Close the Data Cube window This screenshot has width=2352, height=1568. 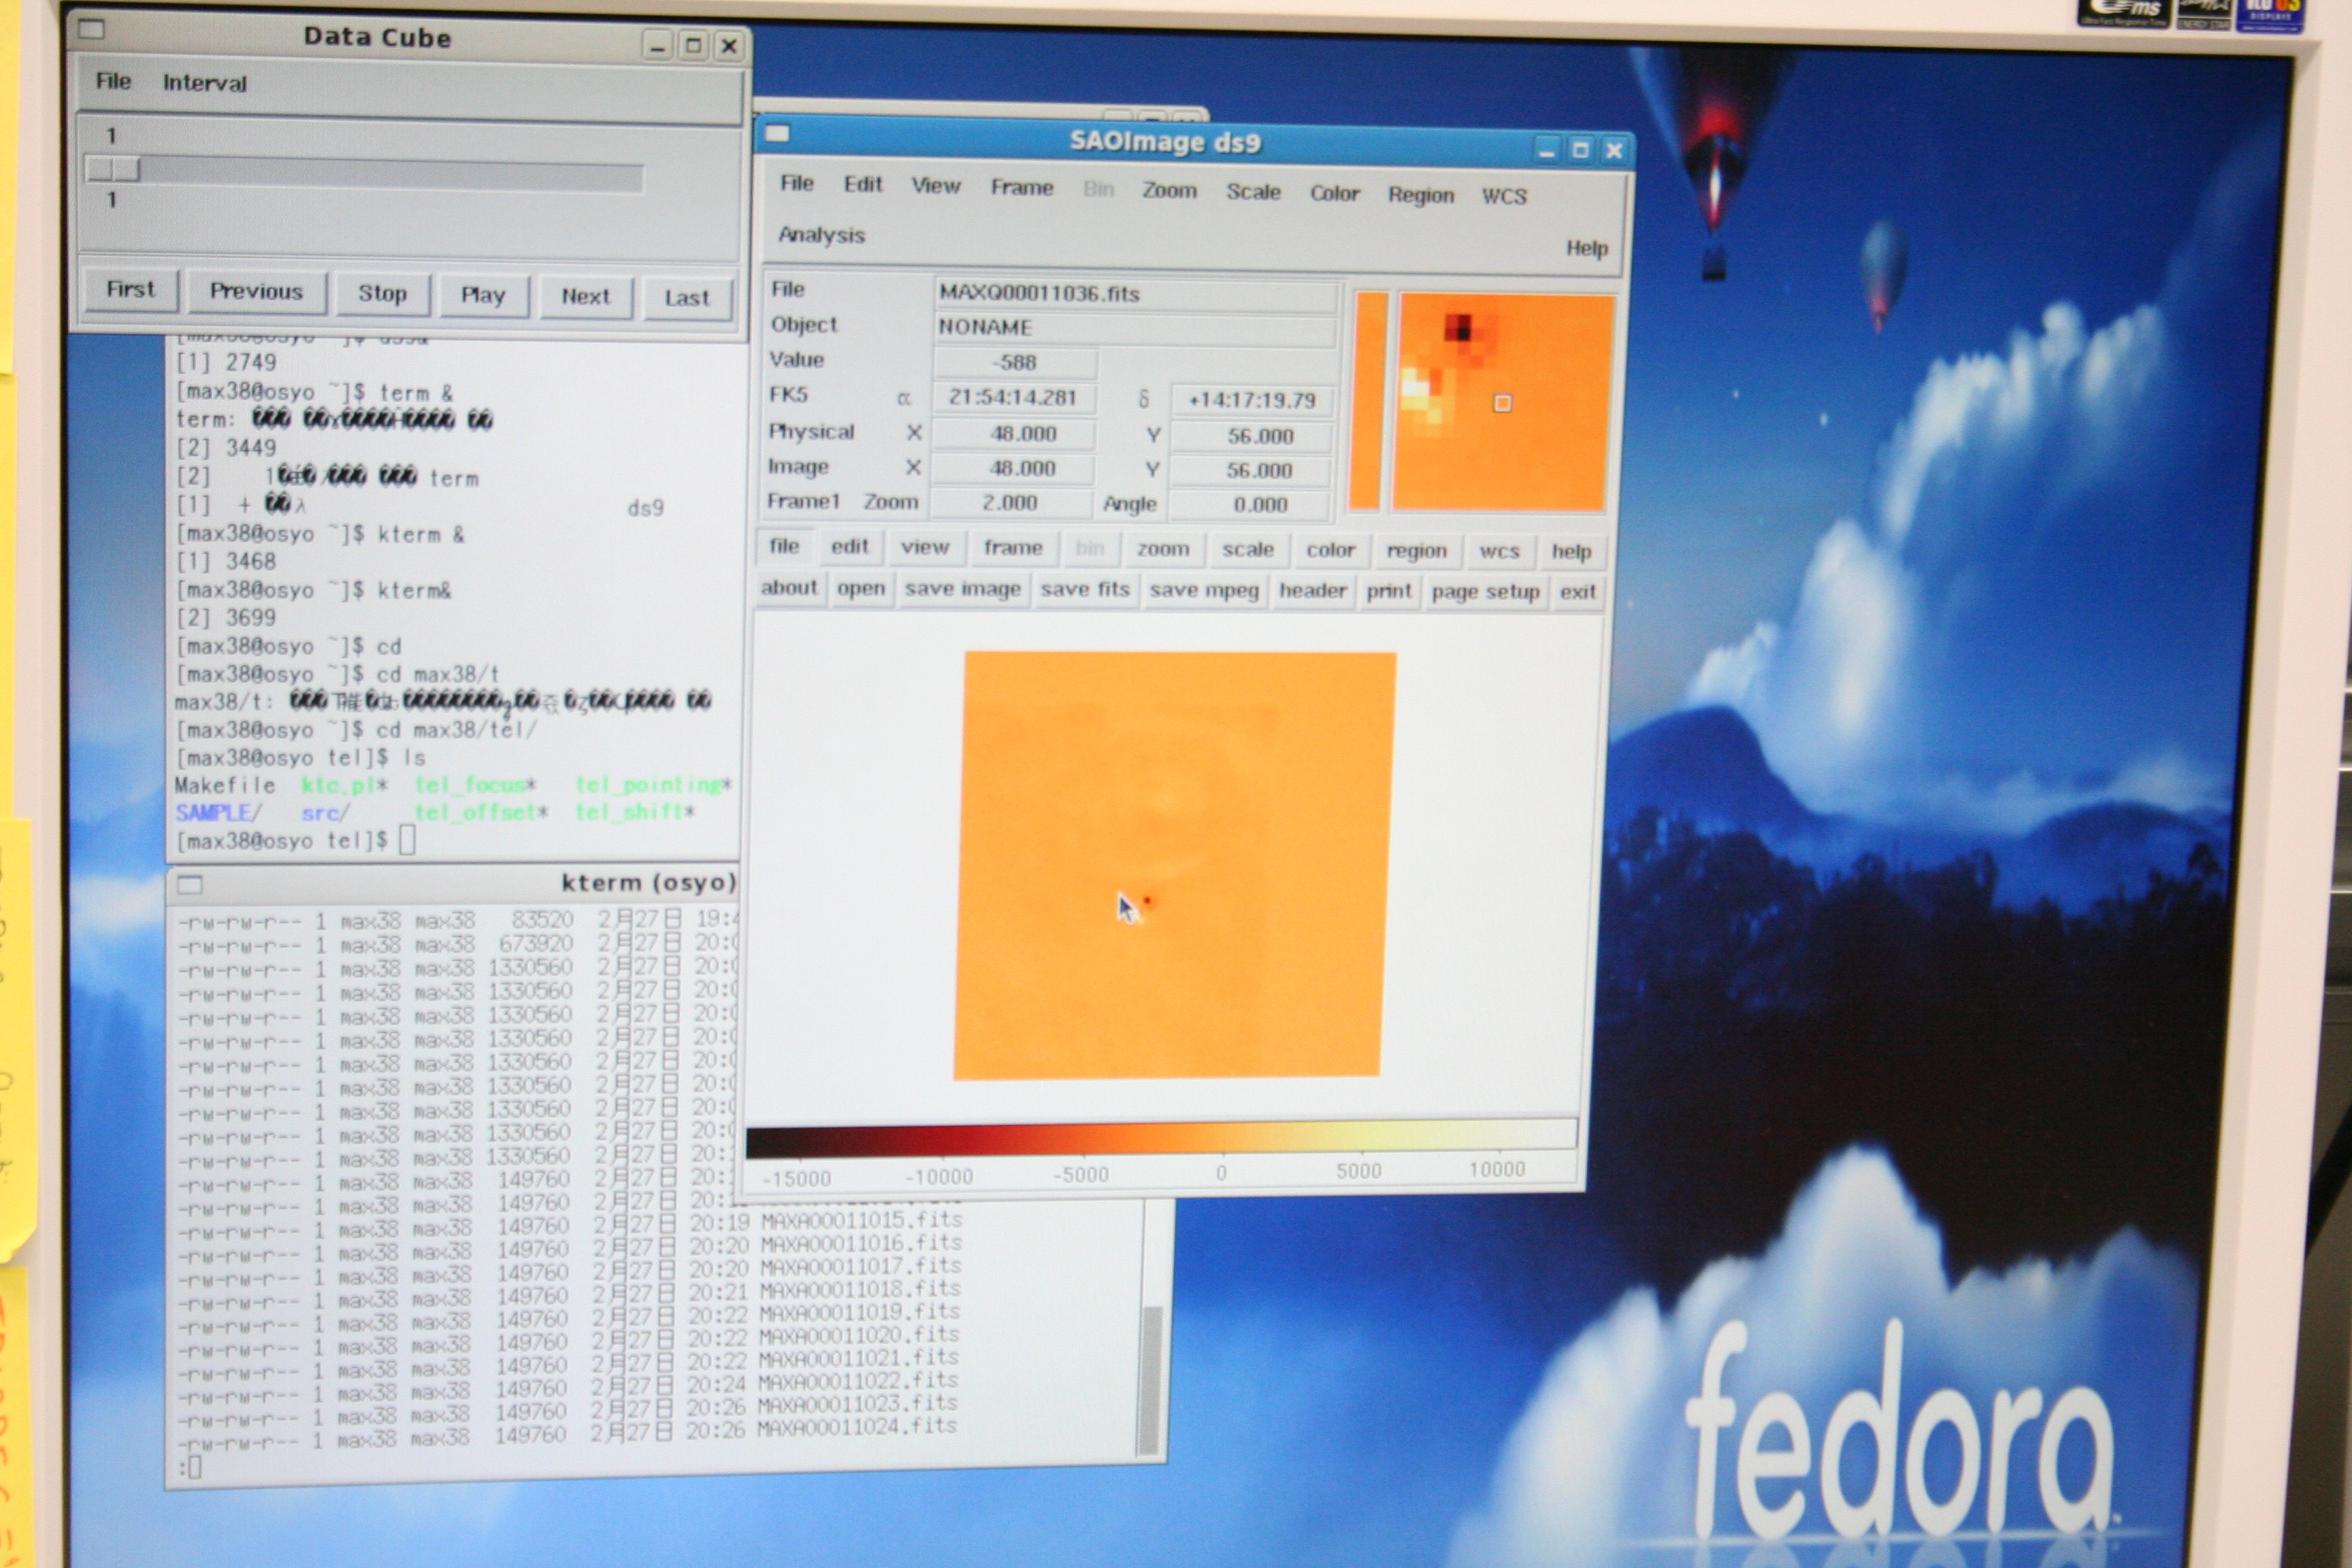pos(729,46)
